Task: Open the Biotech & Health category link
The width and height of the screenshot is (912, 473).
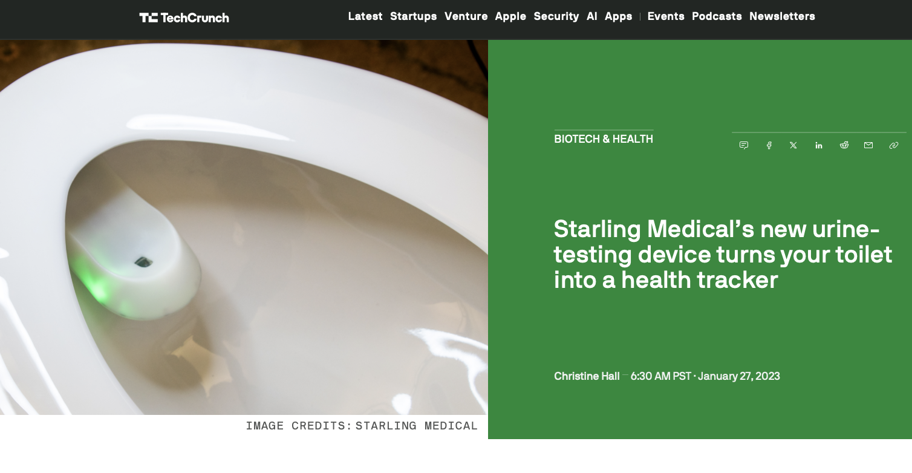Action: tap(604, 139)
